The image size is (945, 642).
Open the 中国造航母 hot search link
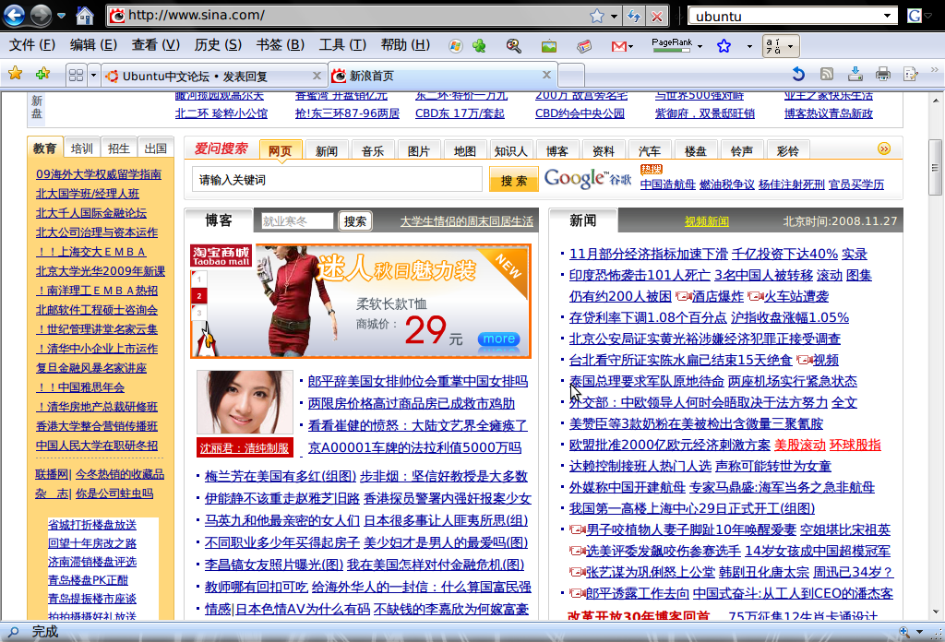(668, 184)
